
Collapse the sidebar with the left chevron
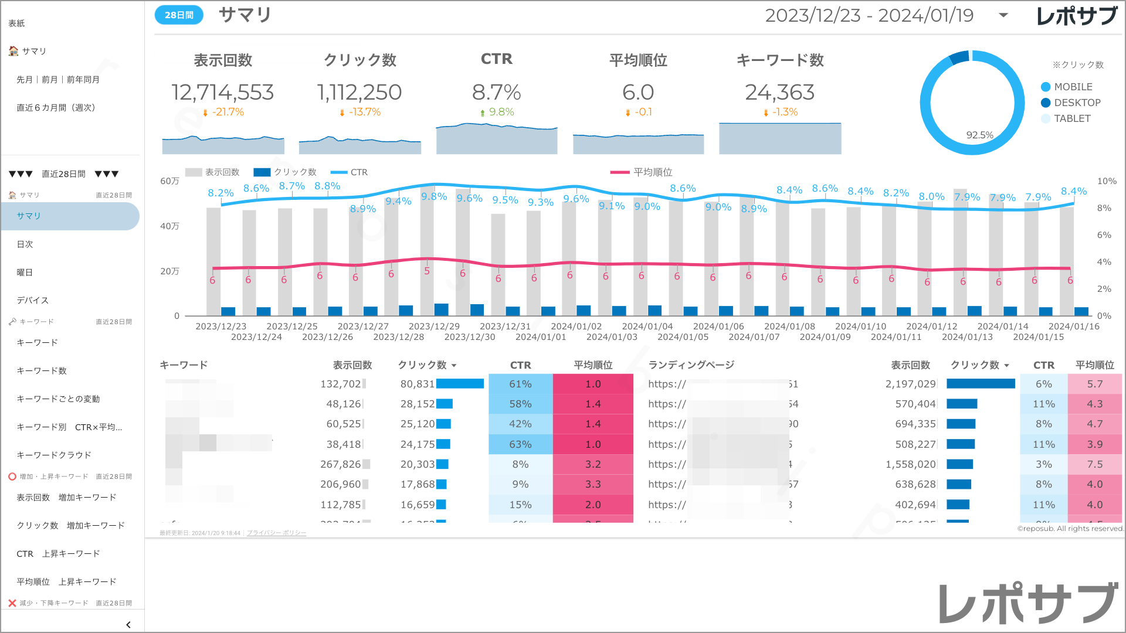pyautogui.click(x=128, y=625)
